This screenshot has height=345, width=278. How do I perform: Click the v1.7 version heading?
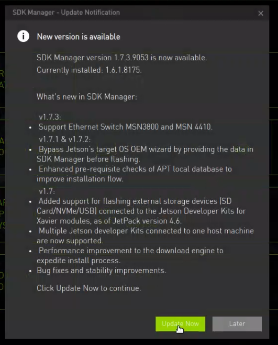(47, 191)
